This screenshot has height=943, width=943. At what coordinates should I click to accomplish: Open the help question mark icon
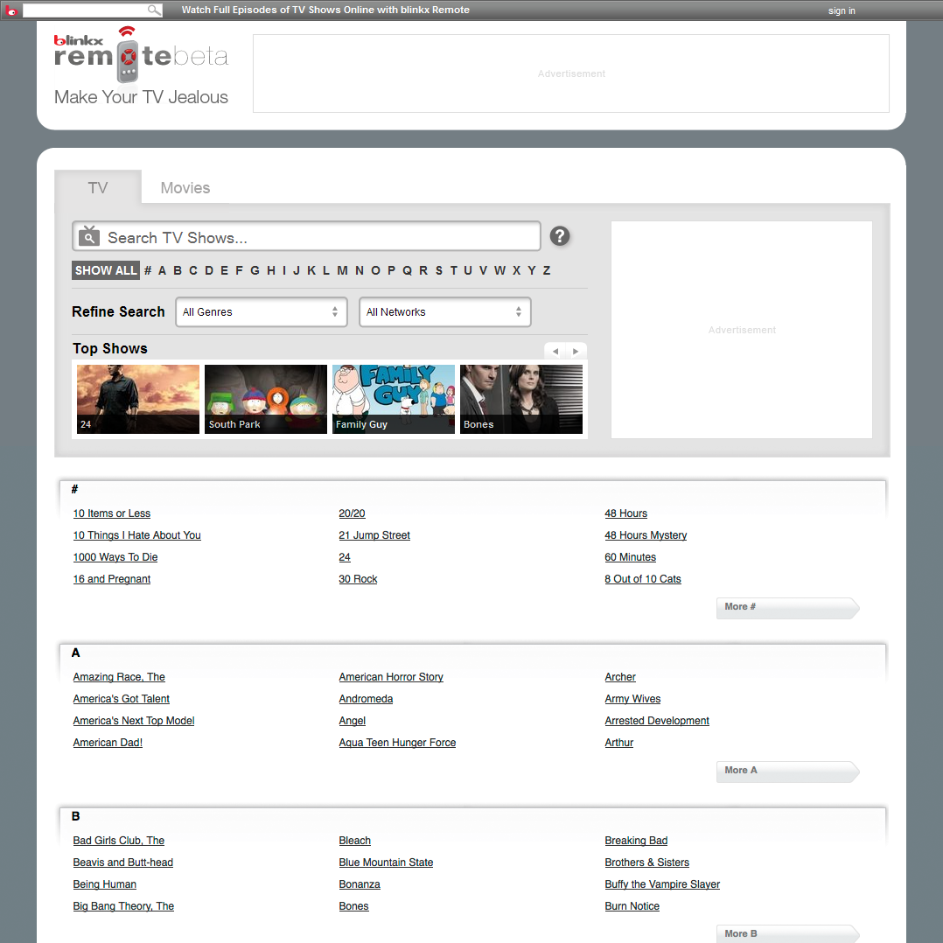[559, 236]
